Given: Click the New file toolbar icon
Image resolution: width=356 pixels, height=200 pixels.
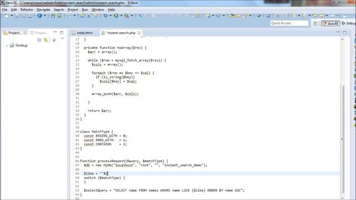Looking at the screenshot, I should coord(7,16).
